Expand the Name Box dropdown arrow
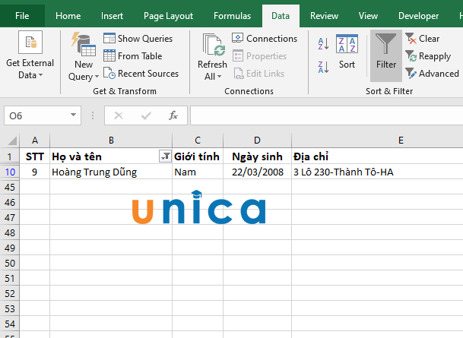Image resolution: width=463 pixels, height=338 pixels. [73, 115]
